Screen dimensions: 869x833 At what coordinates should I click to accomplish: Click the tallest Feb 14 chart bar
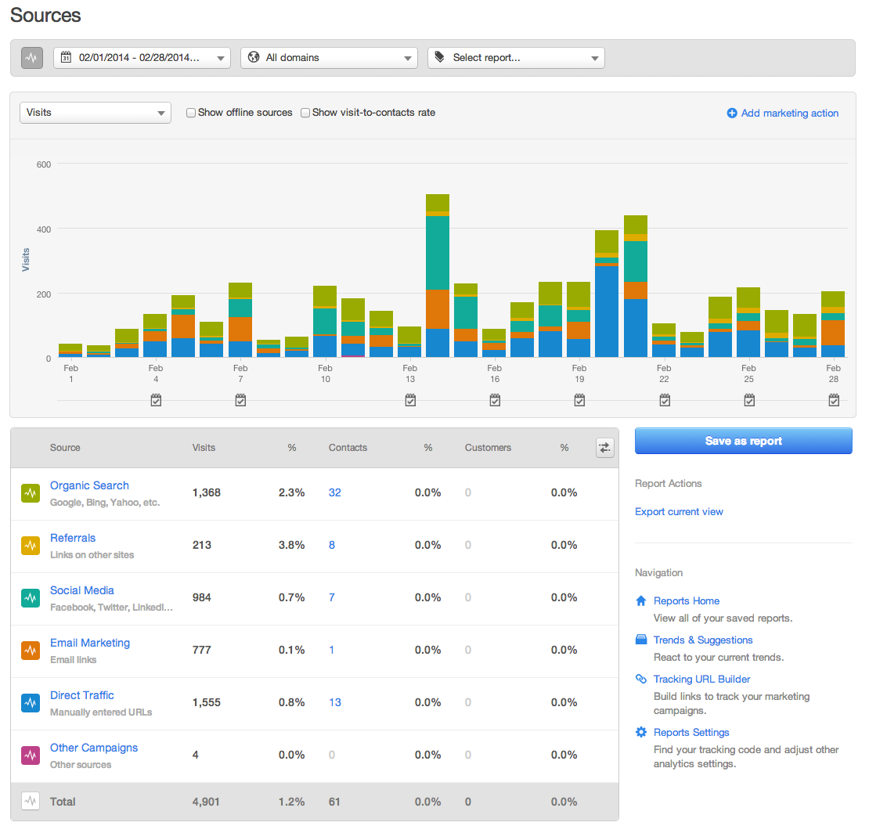(x=438, y=276)
